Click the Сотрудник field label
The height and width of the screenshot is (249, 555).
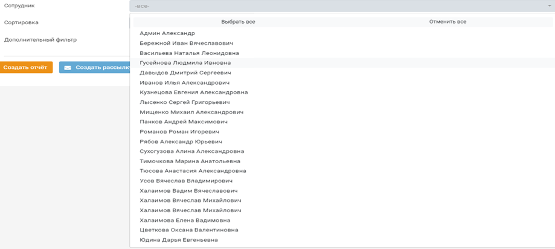[19, 6]
